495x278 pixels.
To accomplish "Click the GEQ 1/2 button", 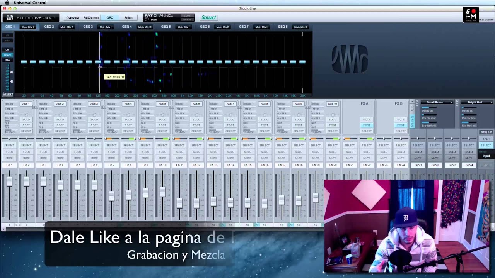I will pyautogui.click(x=486, y=132).
